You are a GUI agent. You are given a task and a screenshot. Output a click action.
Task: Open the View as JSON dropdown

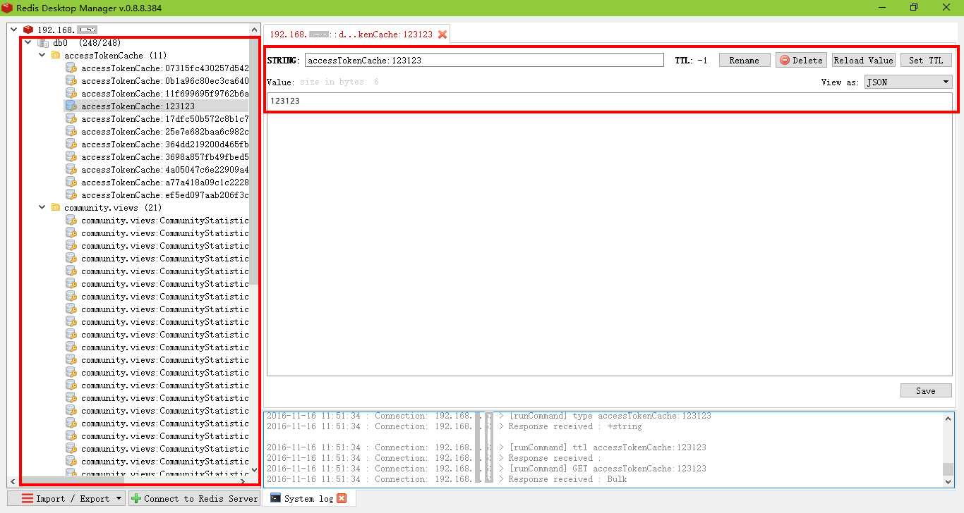point(908,82)
